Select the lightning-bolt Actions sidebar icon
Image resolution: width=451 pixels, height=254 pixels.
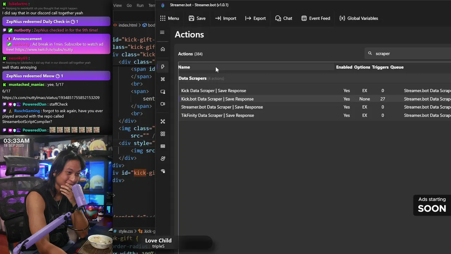tap(163, 67)
